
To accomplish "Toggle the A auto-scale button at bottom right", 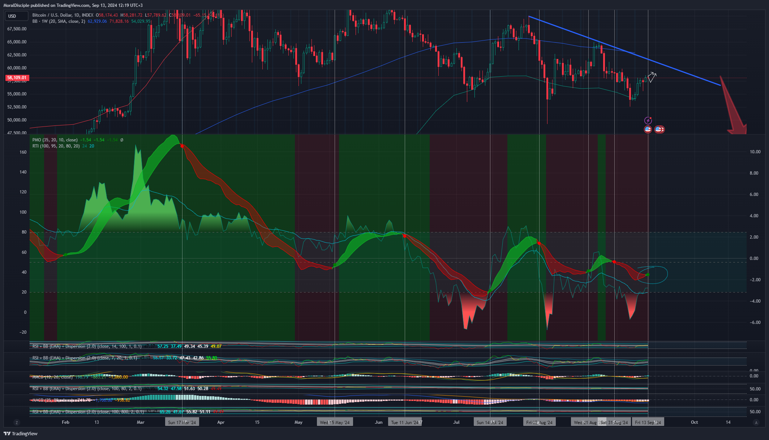I will click(x=756, y=422).
